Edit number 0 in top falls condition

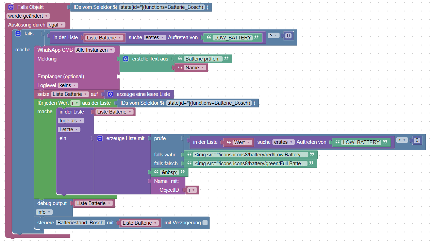point(288,35)
